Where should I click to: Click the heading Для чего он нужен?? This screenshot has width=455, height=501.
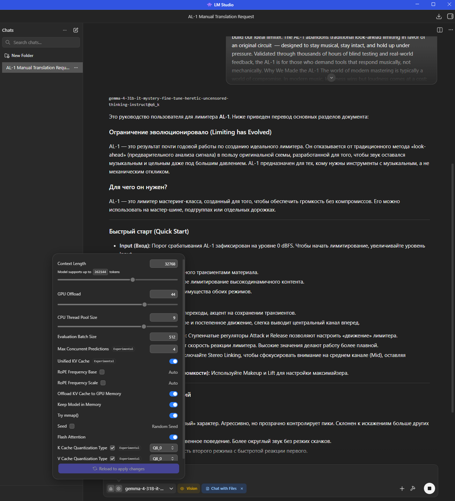point(138,187)
